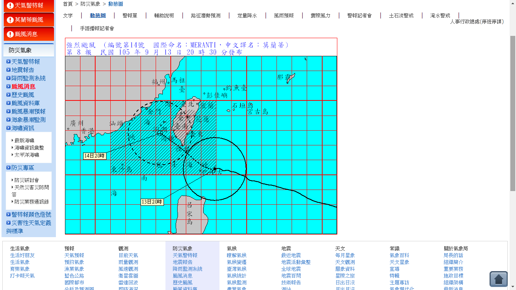Switch to the 風雨預報 tab
The image size is (516, 290).
[x=284, y=16]
